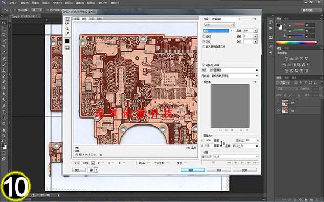The height and width of the screenshot is (202, 324).
Task: Select the Hand tool in the dialog toolbar
Action: click(67, 19)
